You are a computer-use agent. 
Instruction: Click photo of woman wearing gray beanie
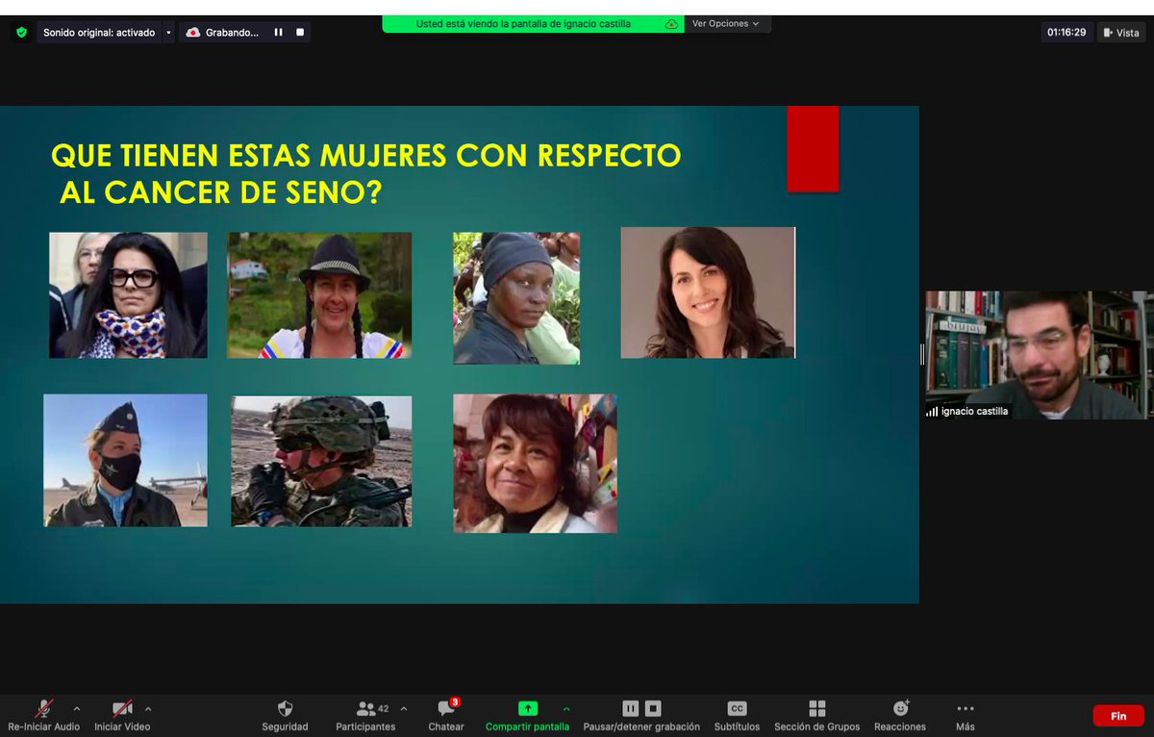tap(516, 298)
